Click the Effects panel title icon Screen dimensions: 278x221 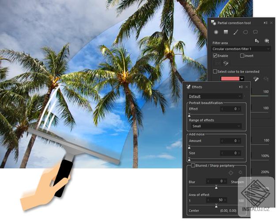188,87
